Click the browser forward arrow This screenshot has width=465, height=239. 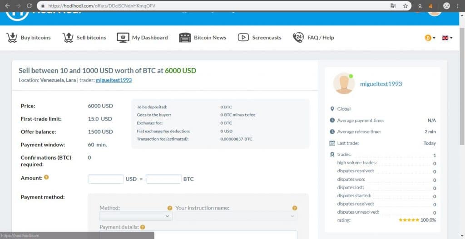tap(18, 5)
